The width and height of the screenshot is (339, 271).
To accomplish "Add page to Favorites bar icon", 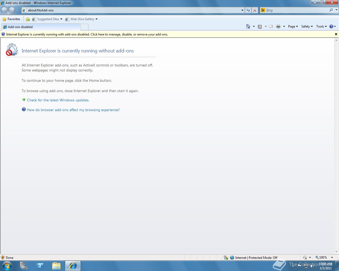I will point(28,19).
